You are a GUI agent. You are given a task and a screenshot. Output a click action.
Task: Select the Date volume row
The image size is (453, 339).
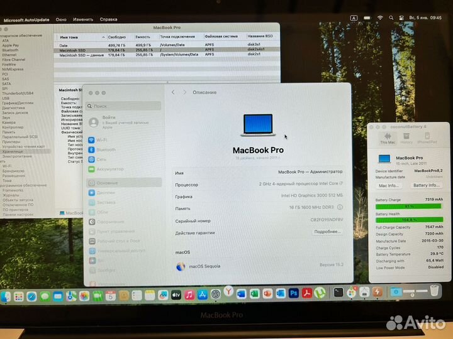[167, 45]
